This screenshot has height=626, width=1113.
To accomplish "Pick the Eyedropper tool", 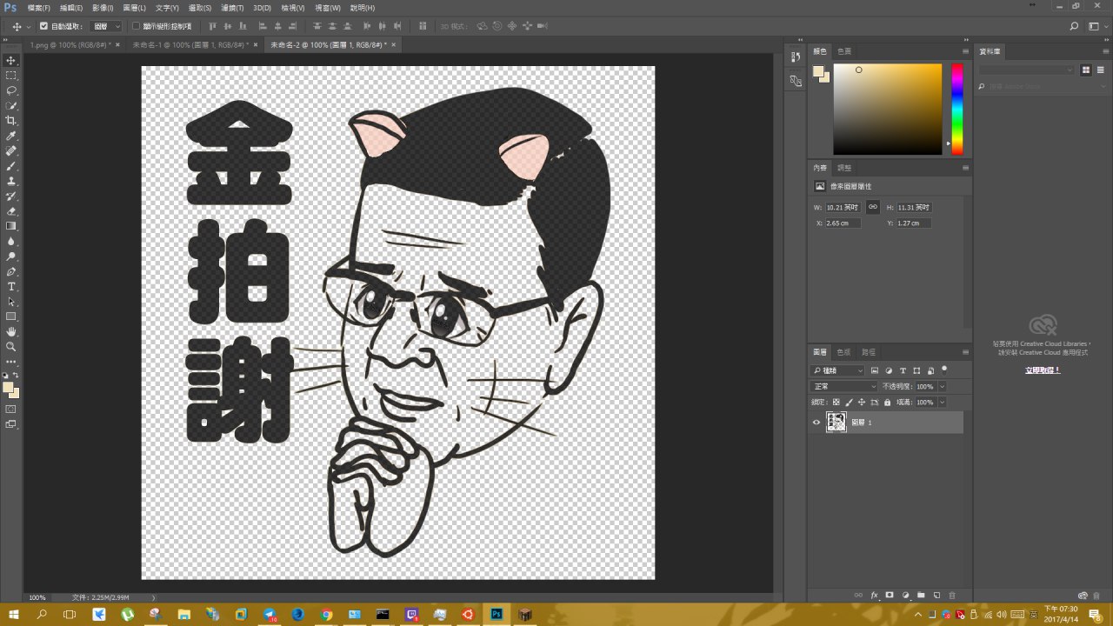I will [11, 137].
